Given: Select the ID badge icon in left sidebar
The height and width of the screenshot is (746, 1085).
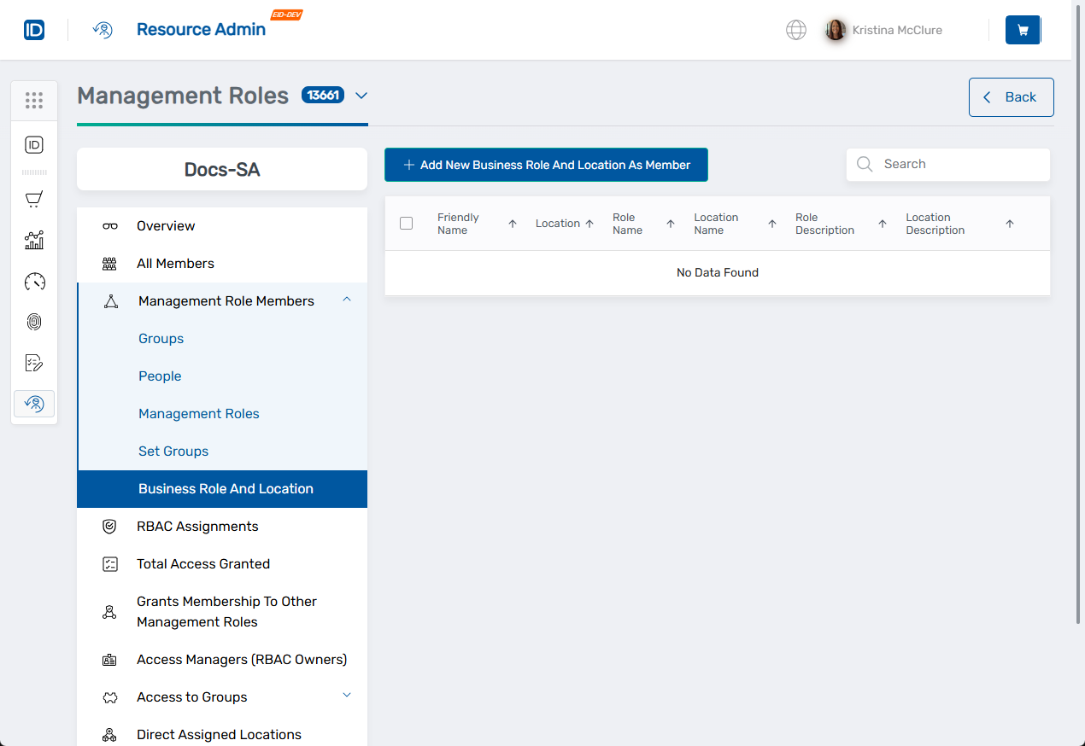Looking at the screenshot, I should (34, 145).
